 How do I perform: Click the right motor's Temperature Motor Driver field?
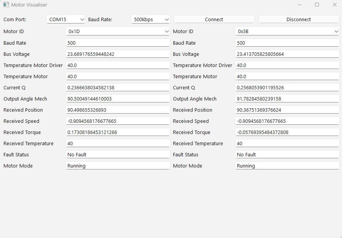pos(287,65)
